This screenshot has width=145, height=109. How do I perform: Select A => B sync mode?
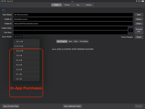click(26, 65)
